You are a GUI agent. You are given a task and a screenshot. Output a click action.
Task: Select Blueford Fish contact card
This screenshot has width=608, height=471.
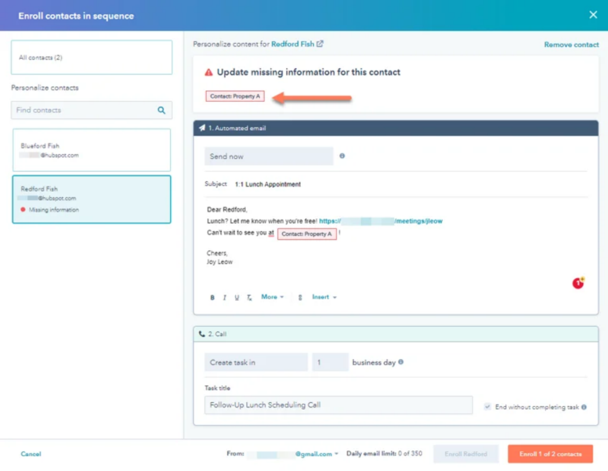click(91, 150)
